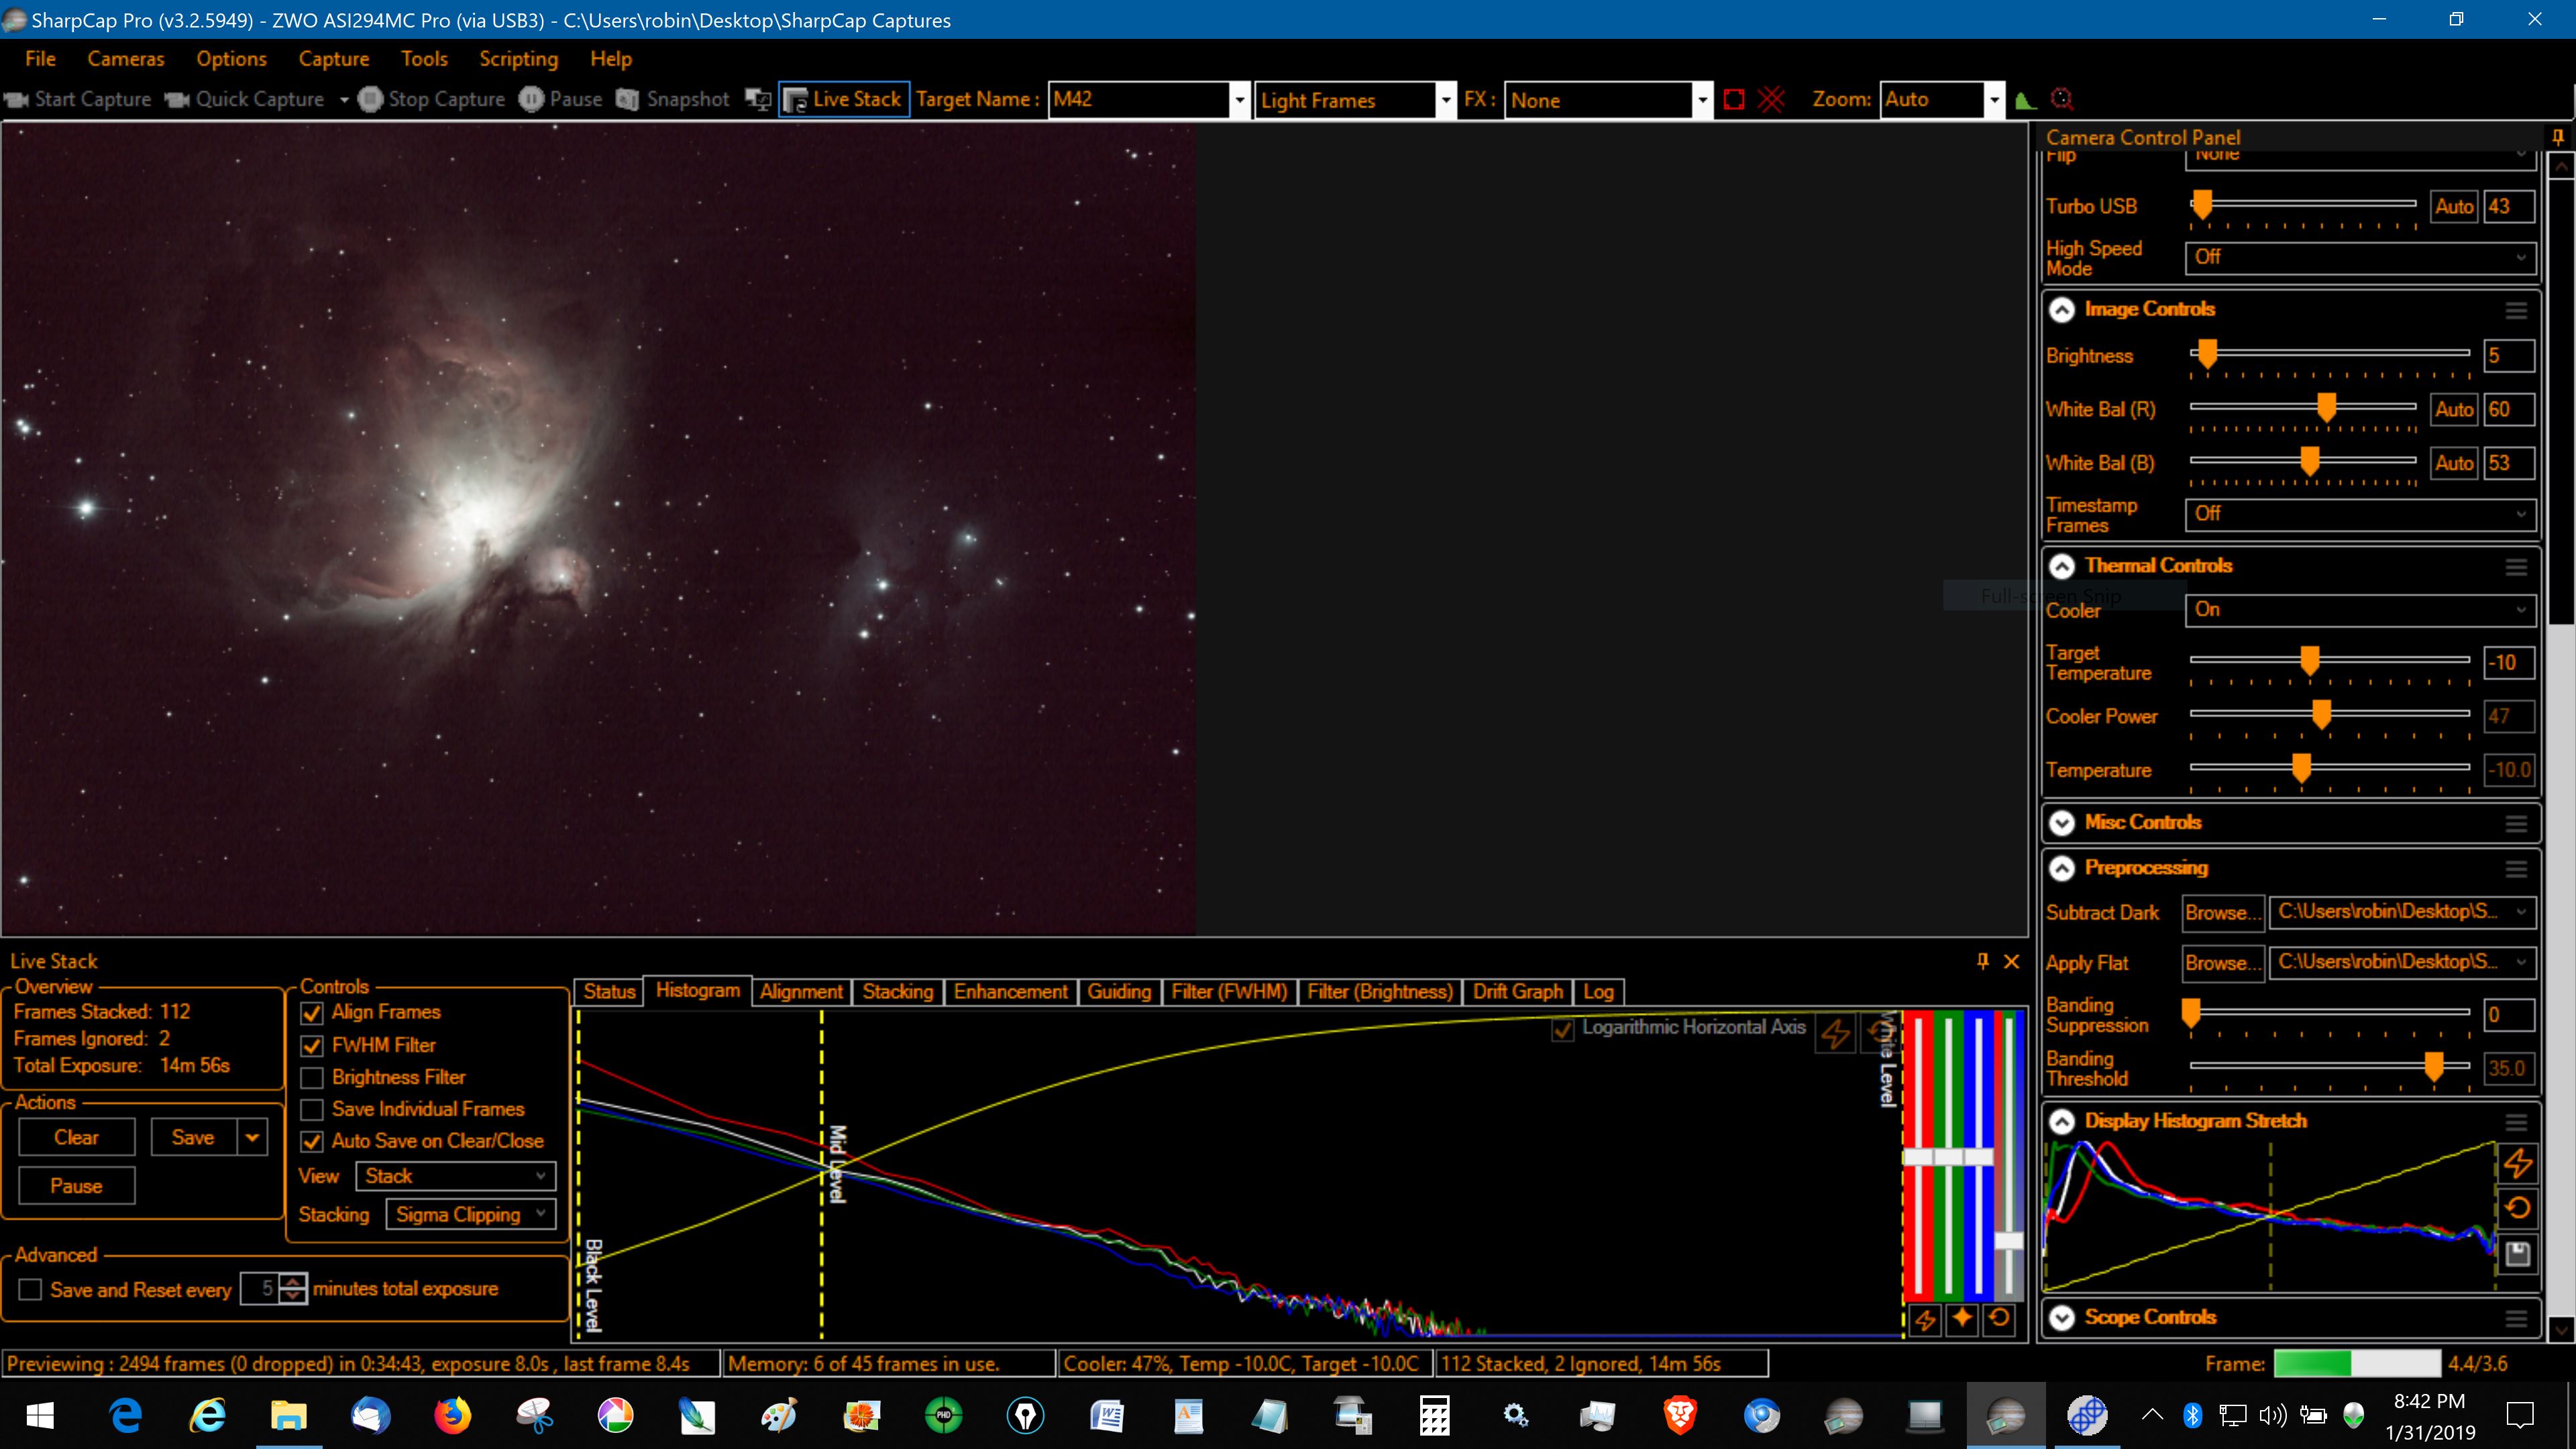
Task: Take a Snapshot from the toolbar
Action: pyautogui.click(x=673, y=99)
